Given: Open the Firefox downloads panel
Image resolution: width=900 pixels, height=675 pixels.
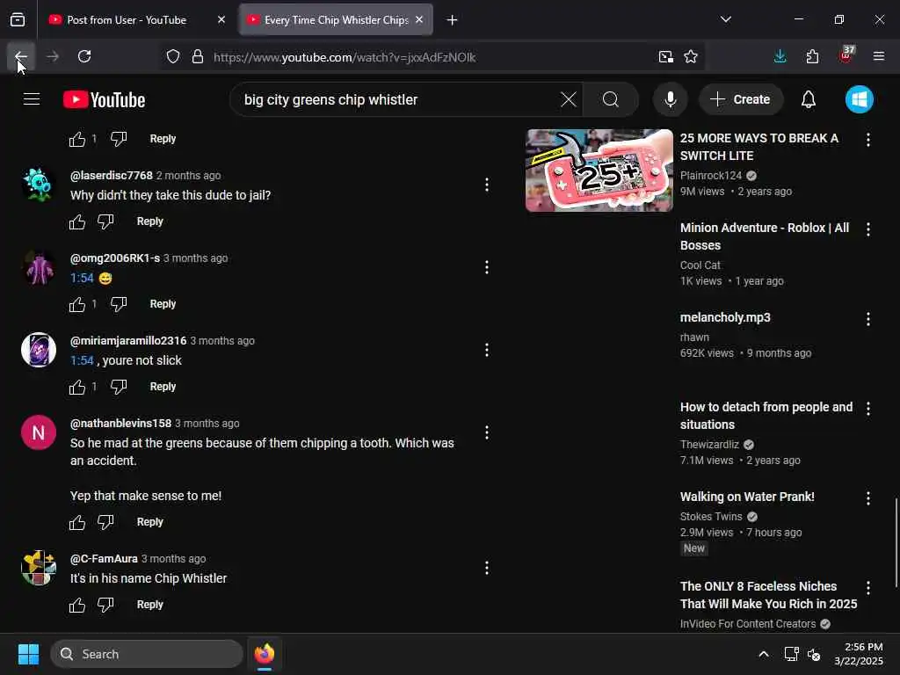Looking at the screenshot, I should 780,57.
